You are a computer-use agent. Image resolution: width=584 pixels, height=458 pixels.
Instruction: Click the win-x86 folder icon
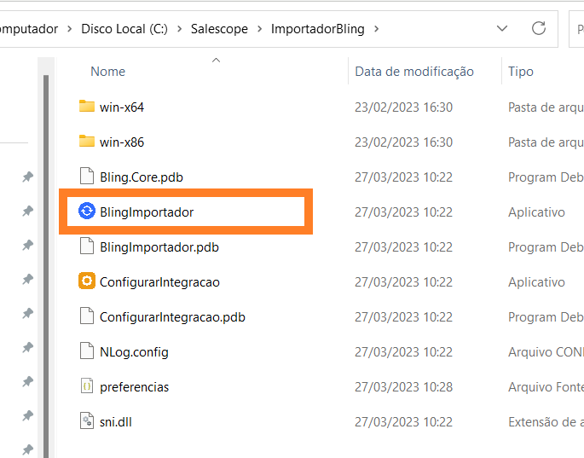87,142
